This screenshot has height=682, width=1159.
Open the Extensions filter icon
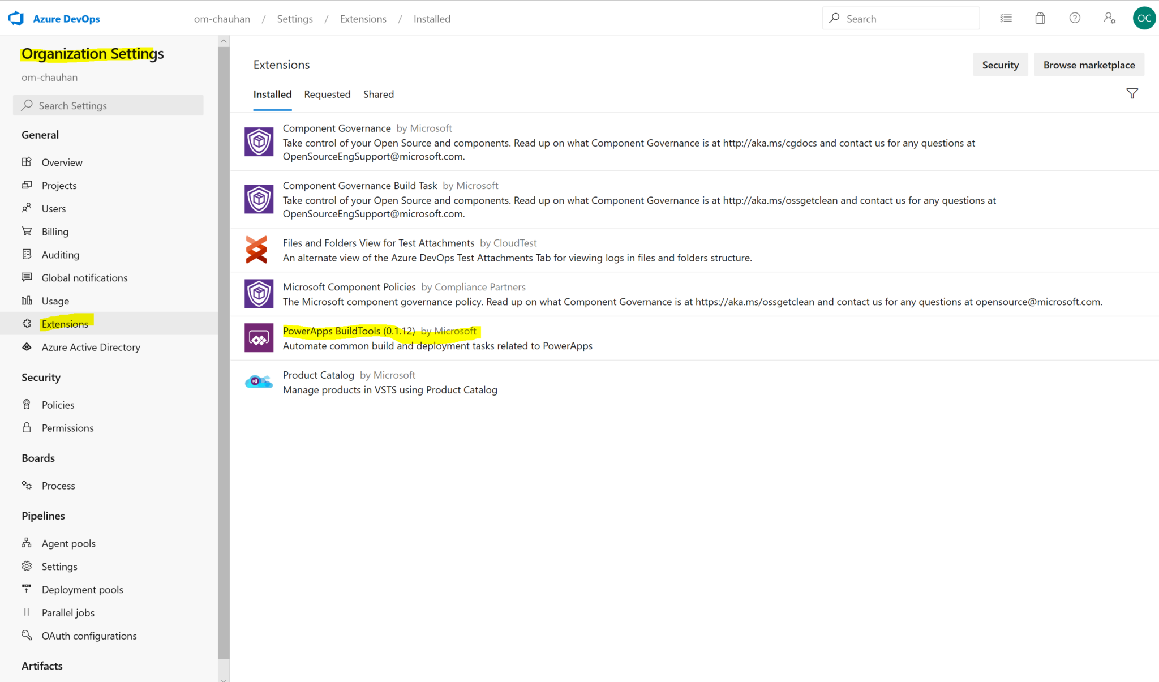click(1132, 93)
